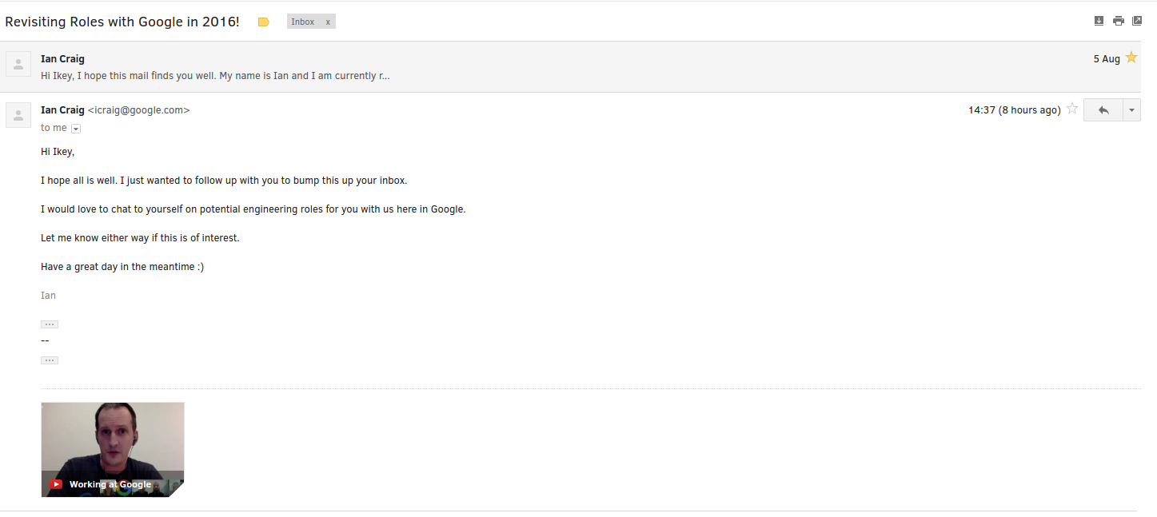
Task: Open the Working at Google video thumbnail
Action: pyautogui.click(x=113, y=450)
